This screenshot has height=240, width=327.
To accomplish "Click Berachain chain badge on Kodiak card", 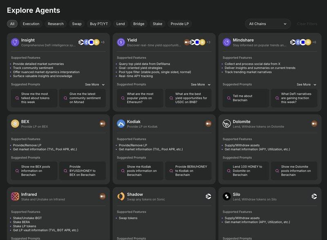I will (x=208, y=123).
